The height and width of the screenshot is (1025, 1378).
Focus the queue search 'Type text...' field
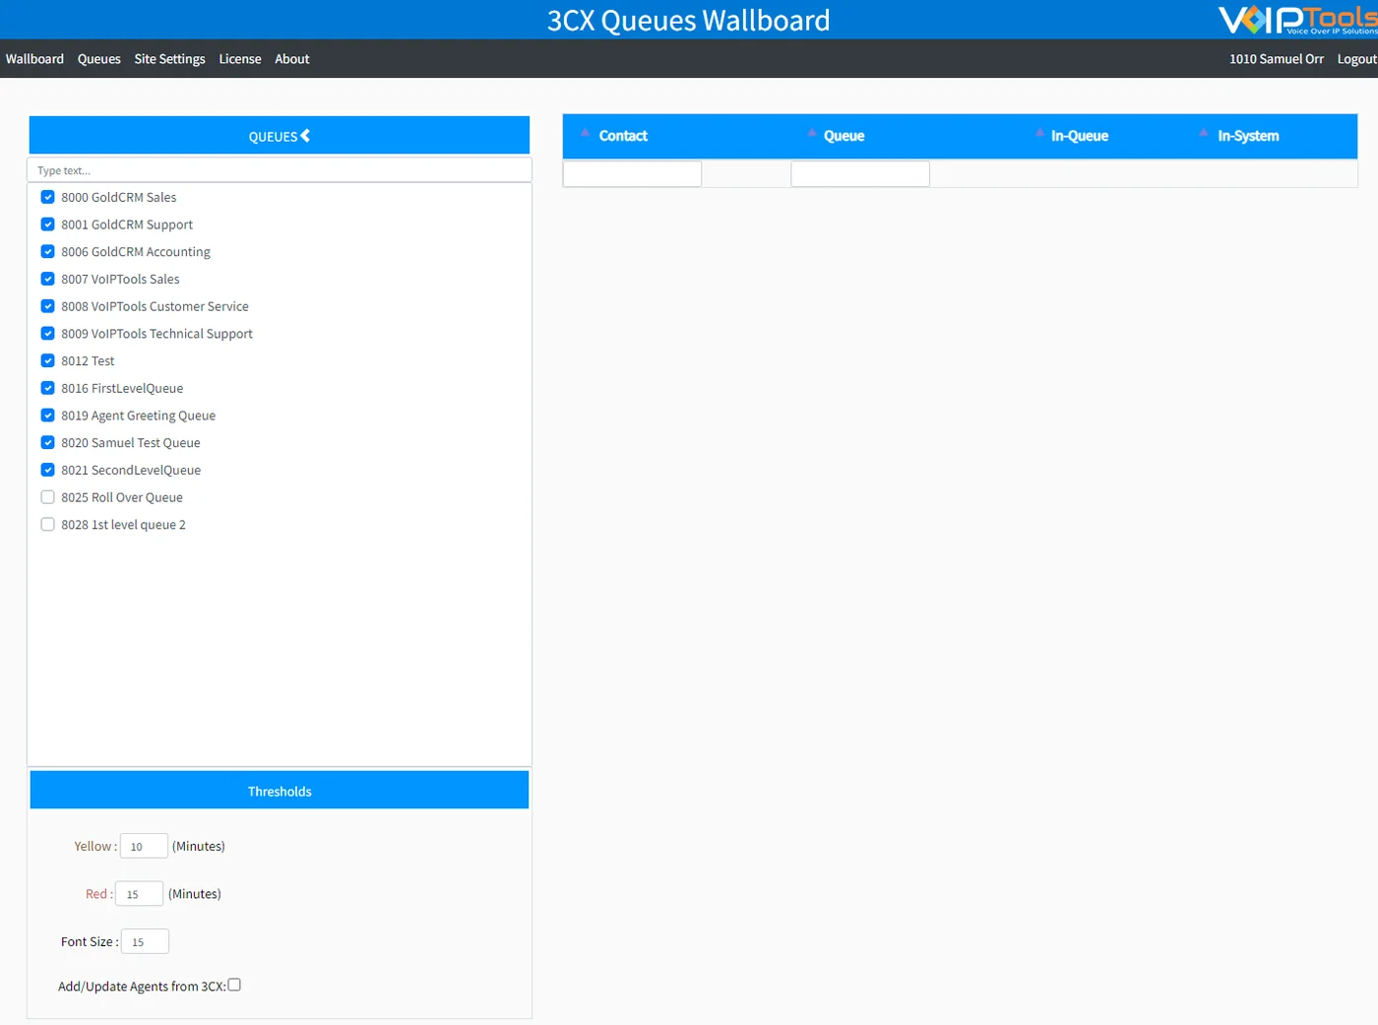point(280,170)
